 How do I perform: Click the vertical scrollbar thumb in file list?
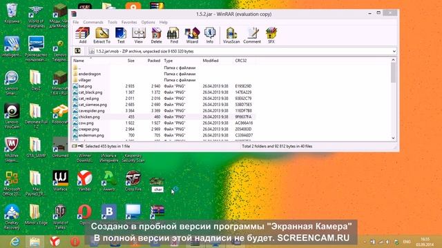point(393,72)
